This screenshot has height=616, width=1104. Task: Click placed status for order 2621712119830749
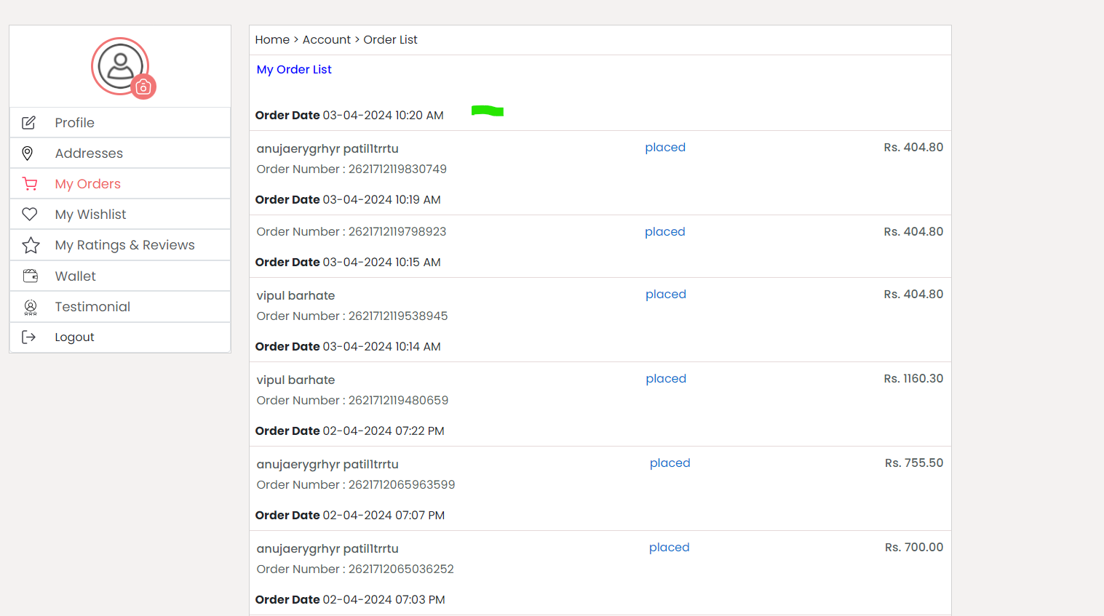(x=665, y=148)
